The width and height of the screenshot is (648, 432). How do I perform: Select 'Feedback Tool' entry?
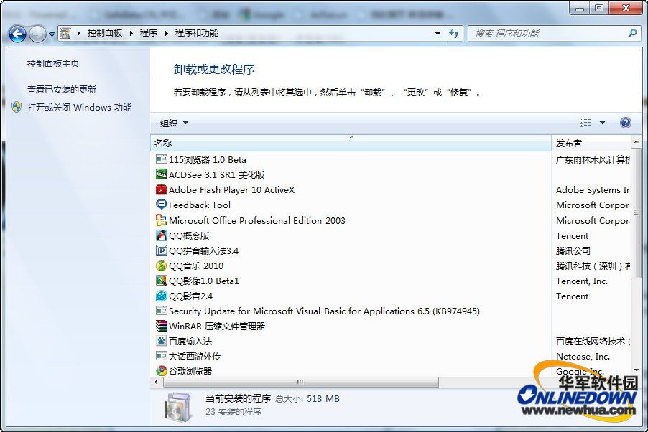[x=200, y=205]
